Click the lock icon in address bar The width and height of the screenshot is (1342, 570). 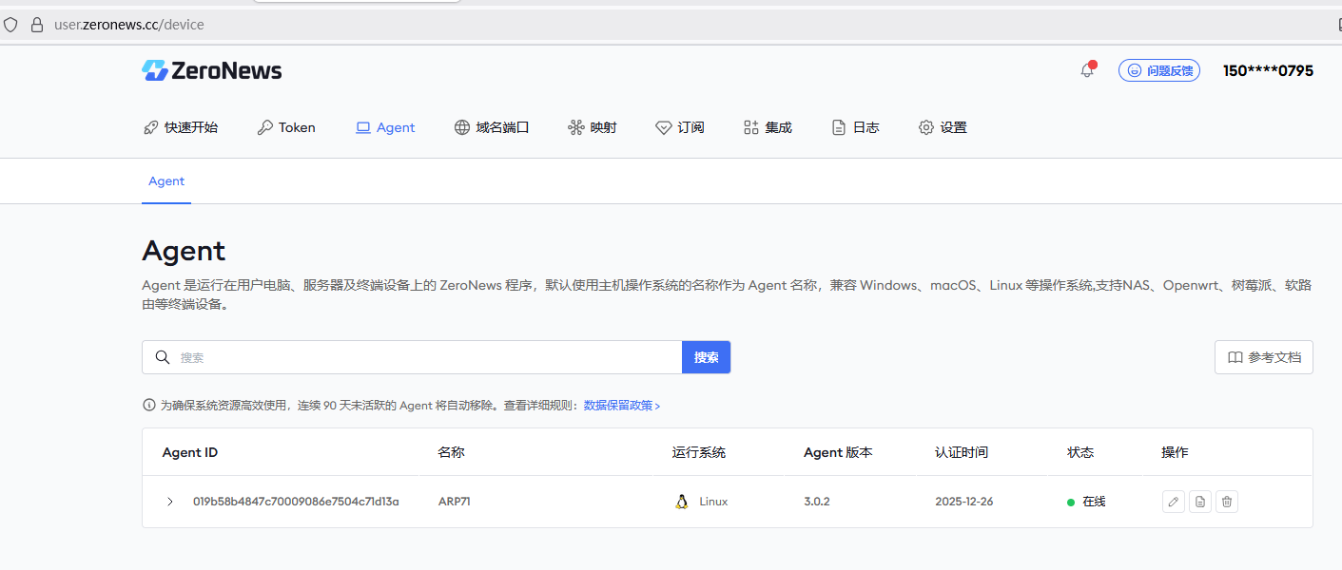pyautogui.click(x=37, y=25)
